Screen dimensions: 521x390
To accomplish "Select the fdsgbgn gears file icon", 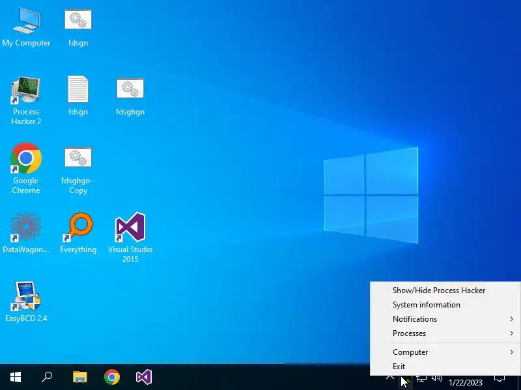I will 130,96.
